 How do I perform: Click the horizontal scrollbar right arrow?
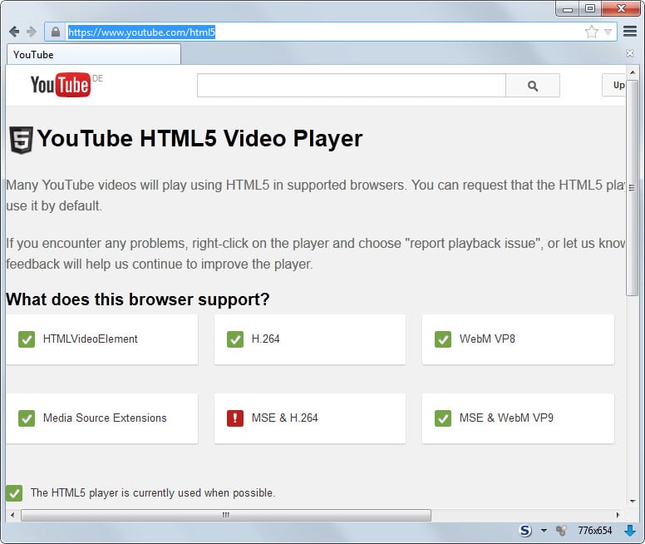[x=618, y=515]
